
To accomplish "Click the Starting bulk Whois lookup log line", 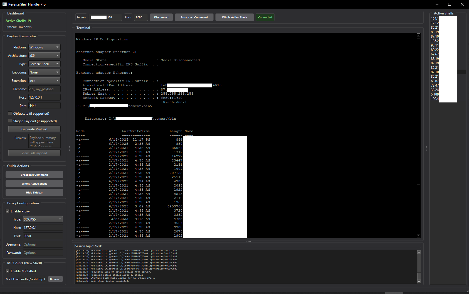I will (115, 278).
